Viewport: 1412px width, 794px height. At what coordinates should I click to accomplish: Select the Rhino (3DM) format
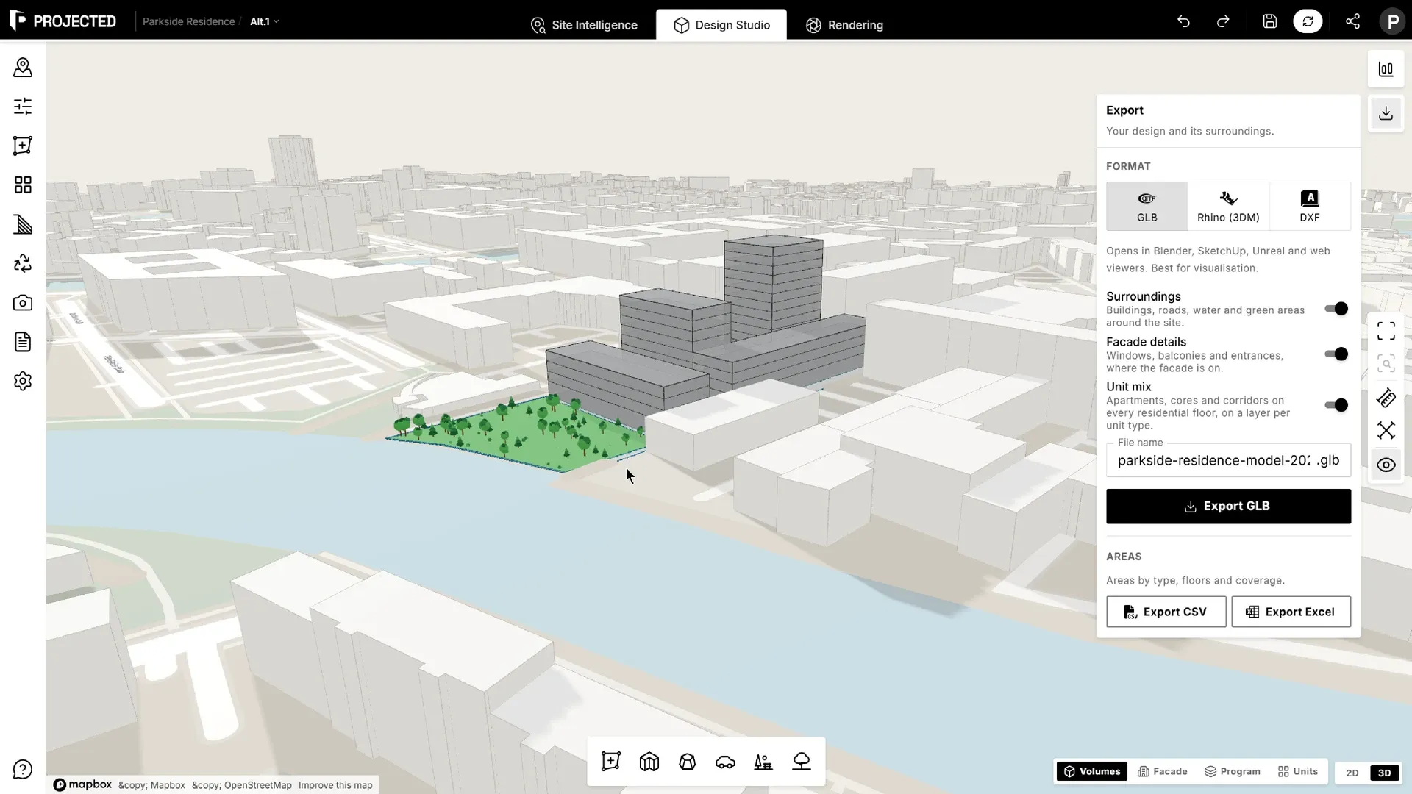1228,207
